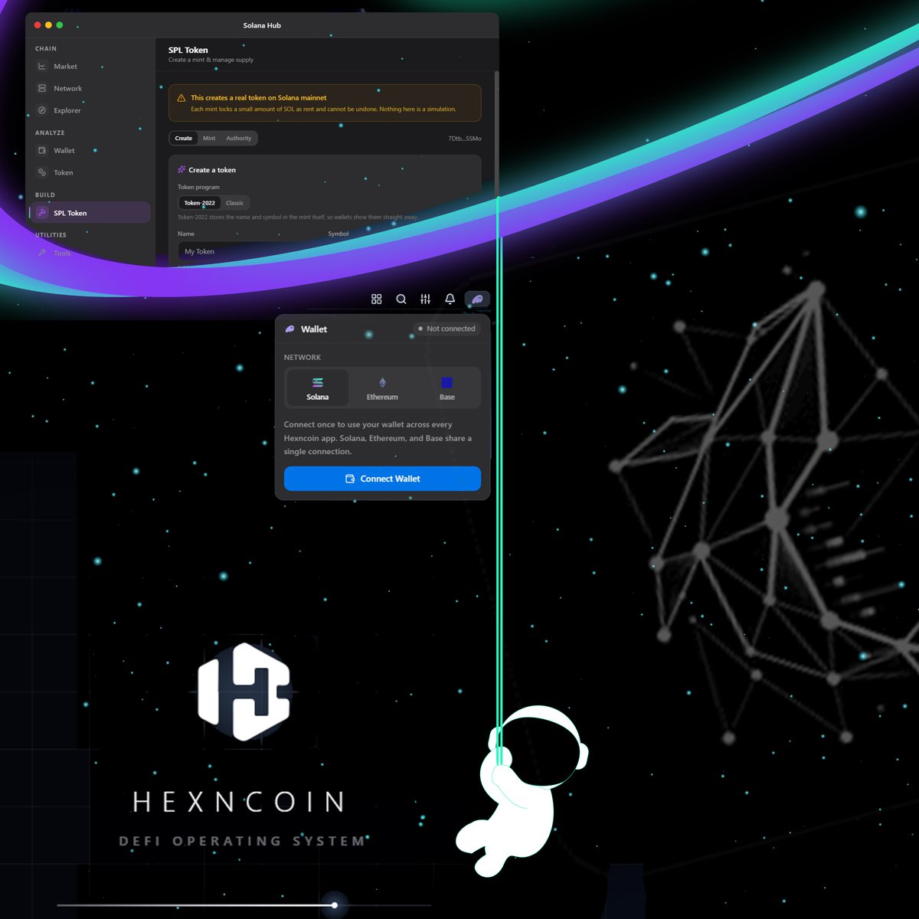Screen dimensions: 919x919
Task: Open the apps grid icon
Action: click(x=376, y=299)
